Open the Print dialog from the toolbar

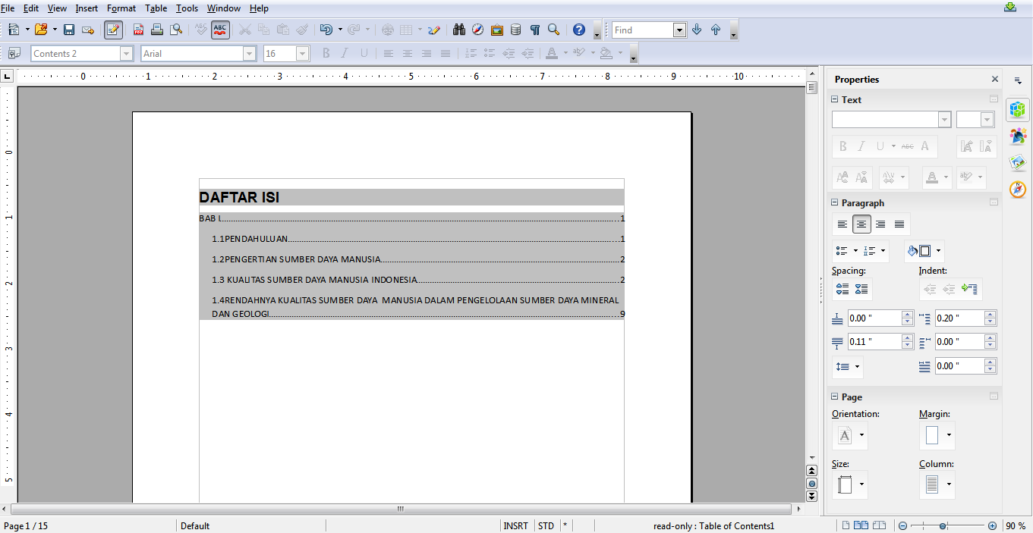pos(157,30)
